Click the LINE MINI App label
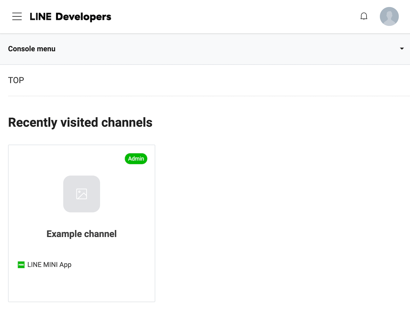The width and height of the screenshot is (410, 313). pyautogui.click(x=49, y=265)
